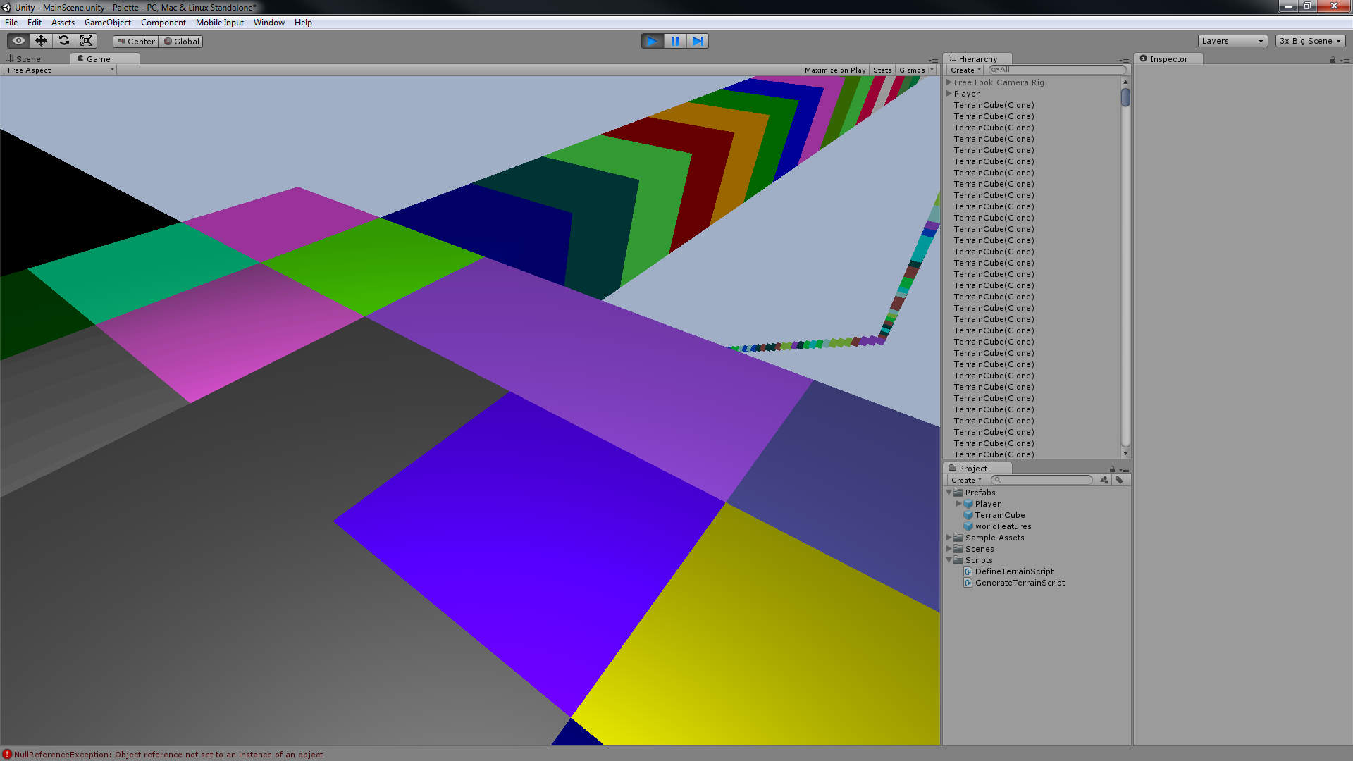
Task: Select the worldFeatures prefab icon
Action: click(968, 526)
